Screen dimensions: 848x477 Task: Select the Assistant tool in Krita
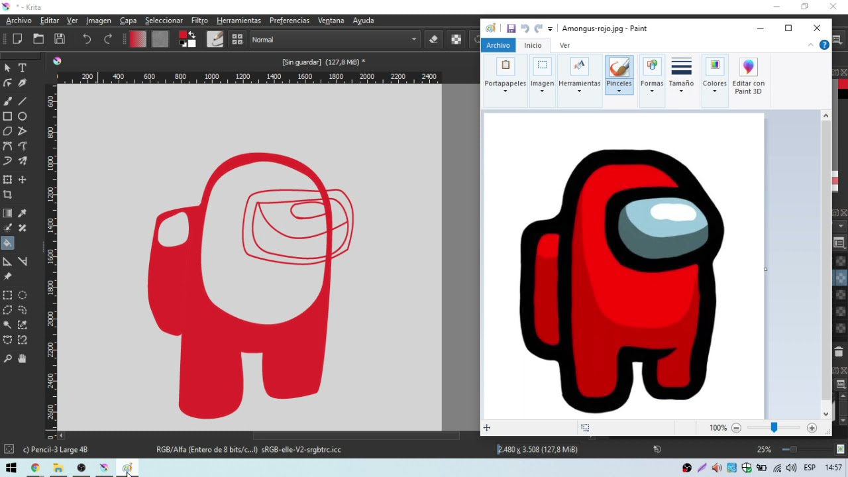[x=7, y=261]
